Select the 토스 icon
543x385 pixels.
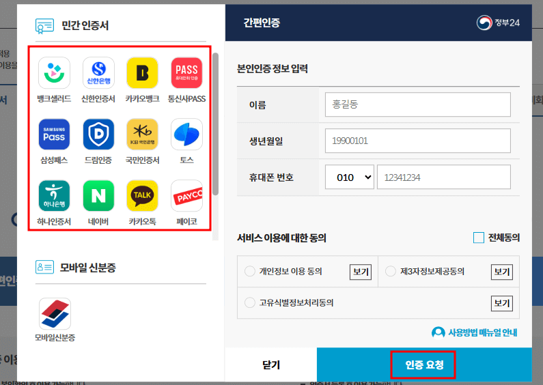[186, 134]
